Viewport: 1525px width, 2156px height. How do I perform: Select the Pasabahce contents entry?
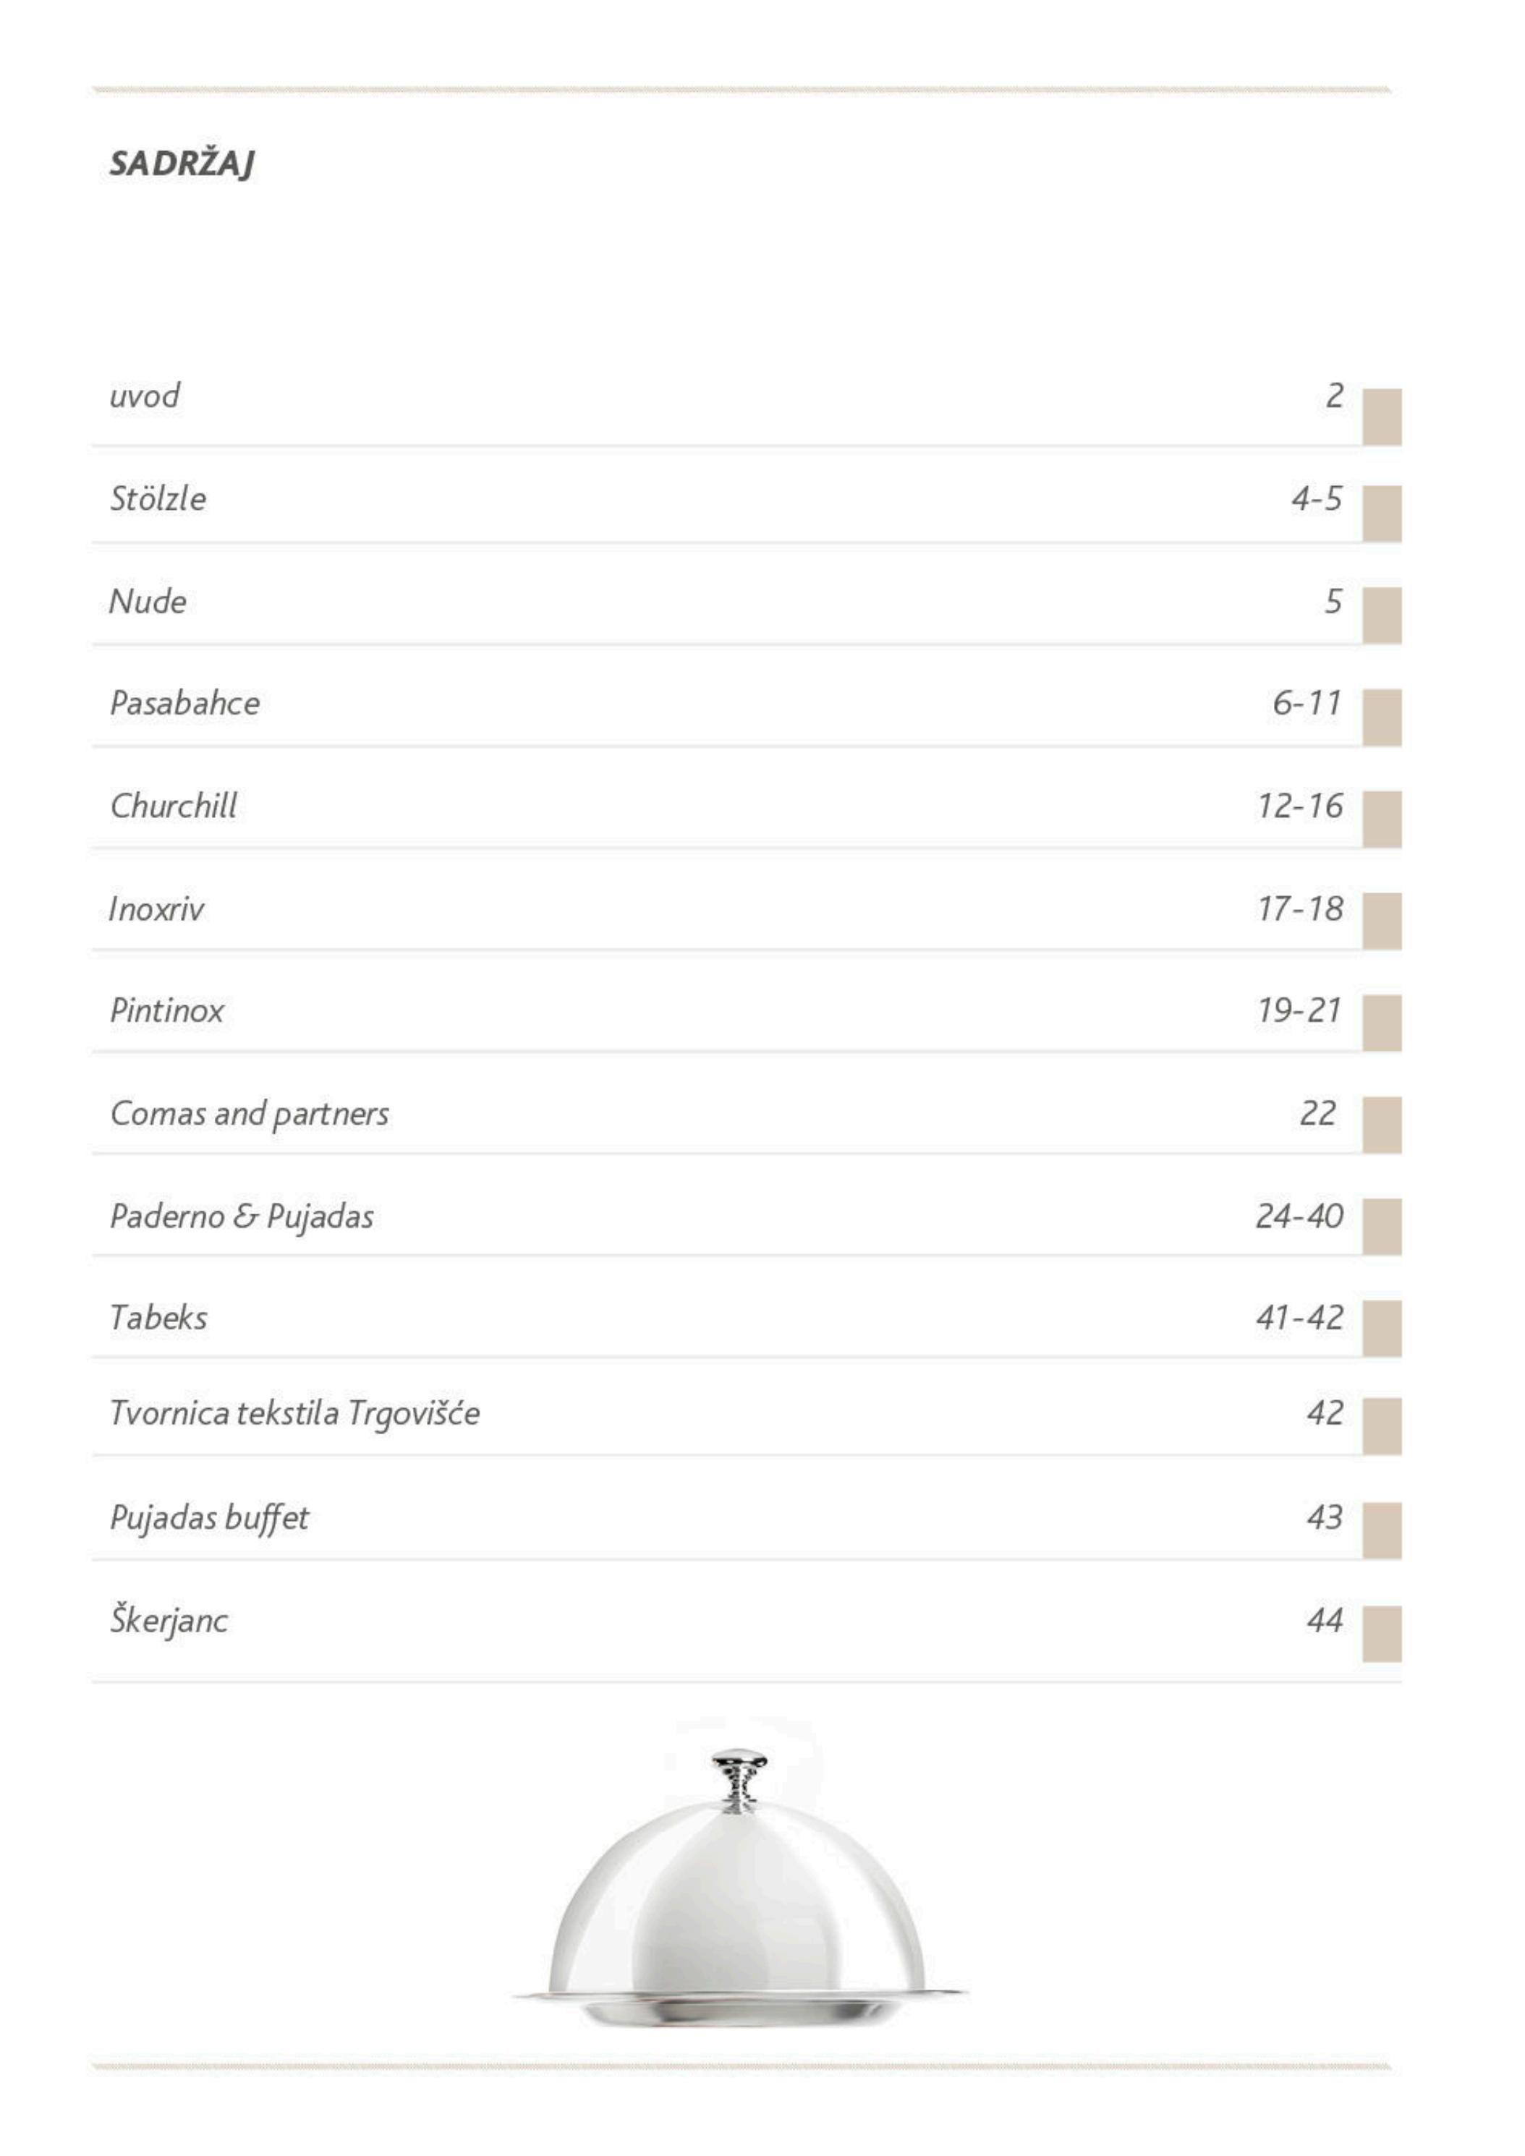pyautogui.click(x=184, y=702)
